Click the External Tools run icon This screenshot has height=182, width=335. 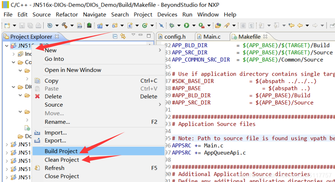pos(202,26)
